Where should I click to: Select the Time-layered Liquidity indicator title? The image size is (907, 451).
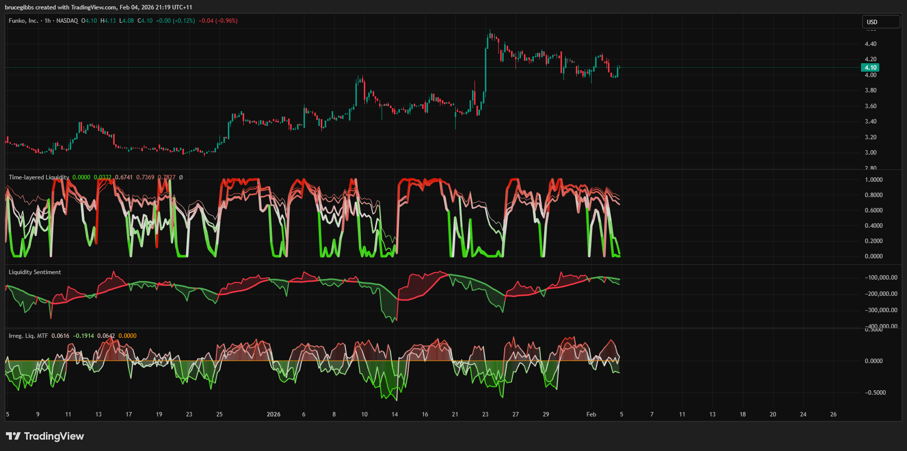click(x=39, y=177)
